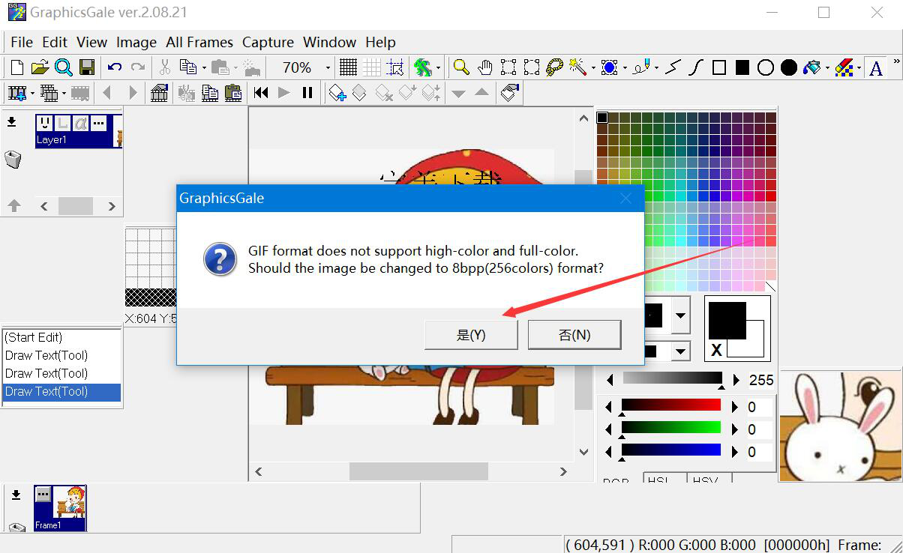
Task: Expand Add Frame dropdown arrow
Action: (x=32, y=93)
